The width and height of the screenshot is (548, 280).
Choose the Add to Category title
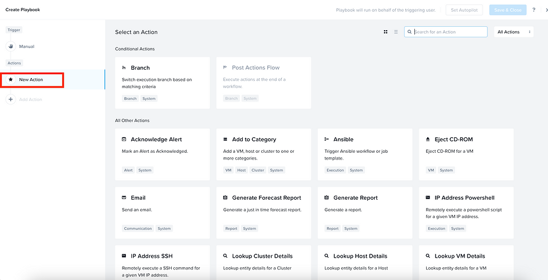(x=254, y=139)
